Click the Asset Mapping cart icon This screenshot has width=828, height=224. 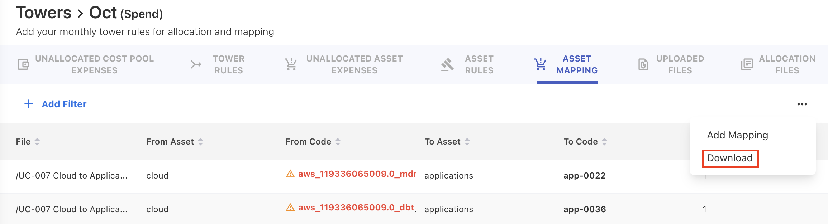pos(540,64)
